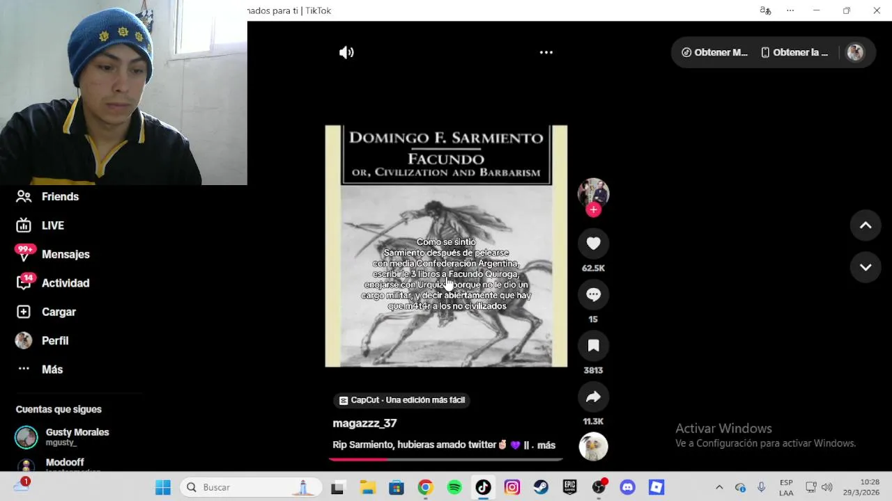Open the ESP LAA language switcher
892x501 pixels.
click(786, 487)
